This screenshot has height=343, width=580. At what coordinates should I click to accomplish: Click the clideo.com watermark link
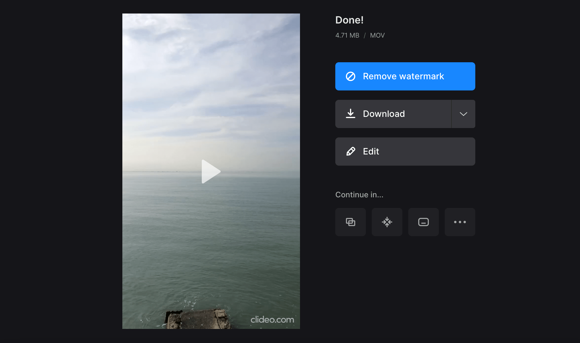point(273,320)
